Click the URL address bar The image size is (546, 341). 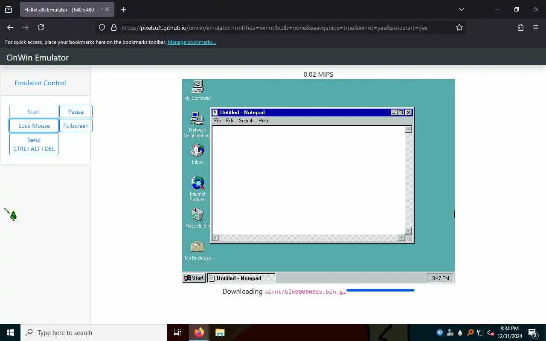point(274,28)
